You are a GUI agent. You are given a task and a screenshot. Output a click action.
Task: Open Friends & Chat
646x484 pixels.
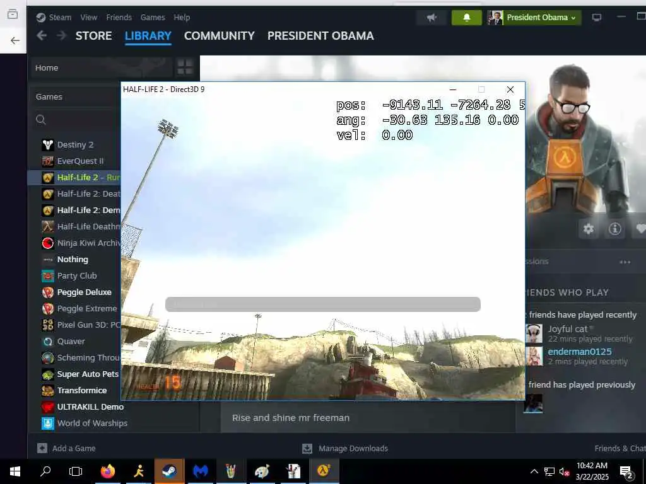(x=620, y=448)
